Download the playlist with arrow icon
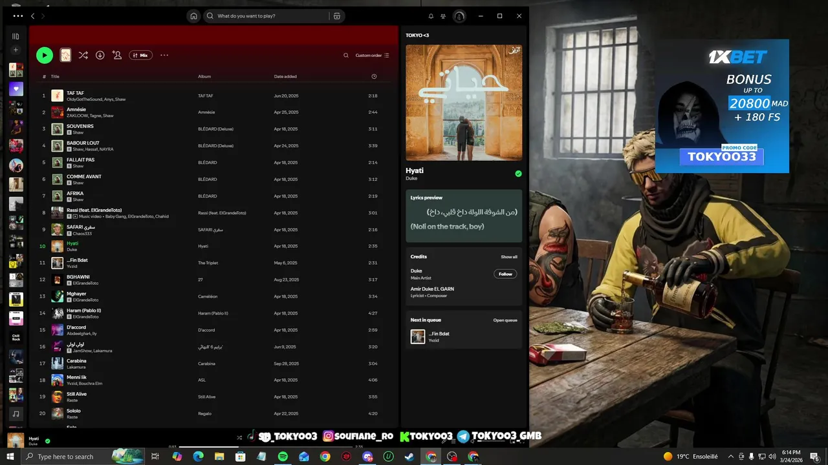The image size is (828, 465). tap(100, 56)
